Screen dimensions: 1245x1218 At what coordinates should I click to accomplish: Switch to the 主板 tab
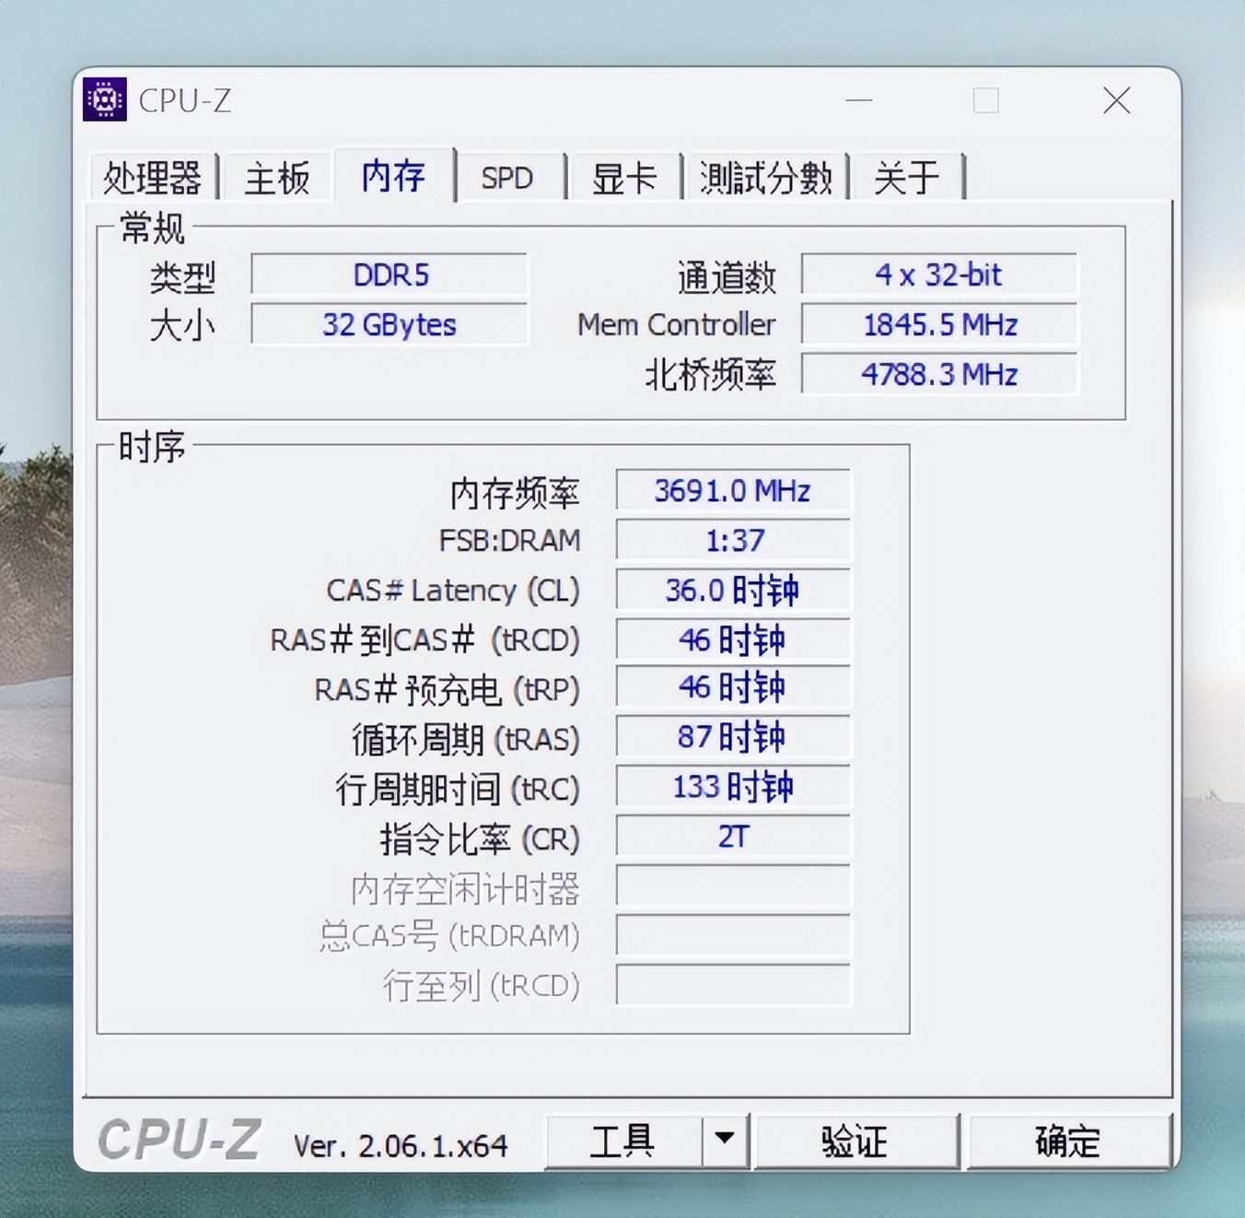(x=277, y=177)
